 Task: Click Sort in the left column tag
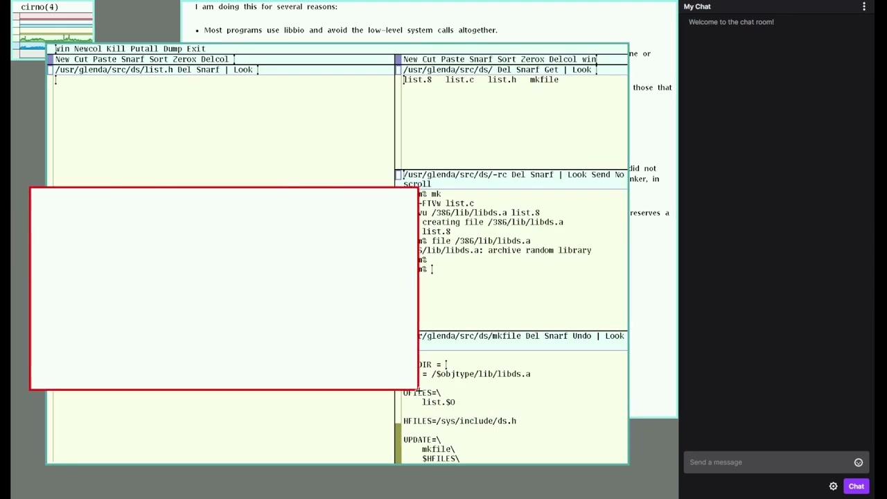click(x=158, y=60)
